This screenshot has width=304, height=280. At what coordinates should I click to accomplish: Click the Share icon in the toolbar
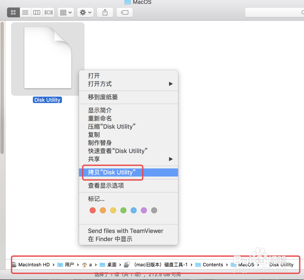105,12
